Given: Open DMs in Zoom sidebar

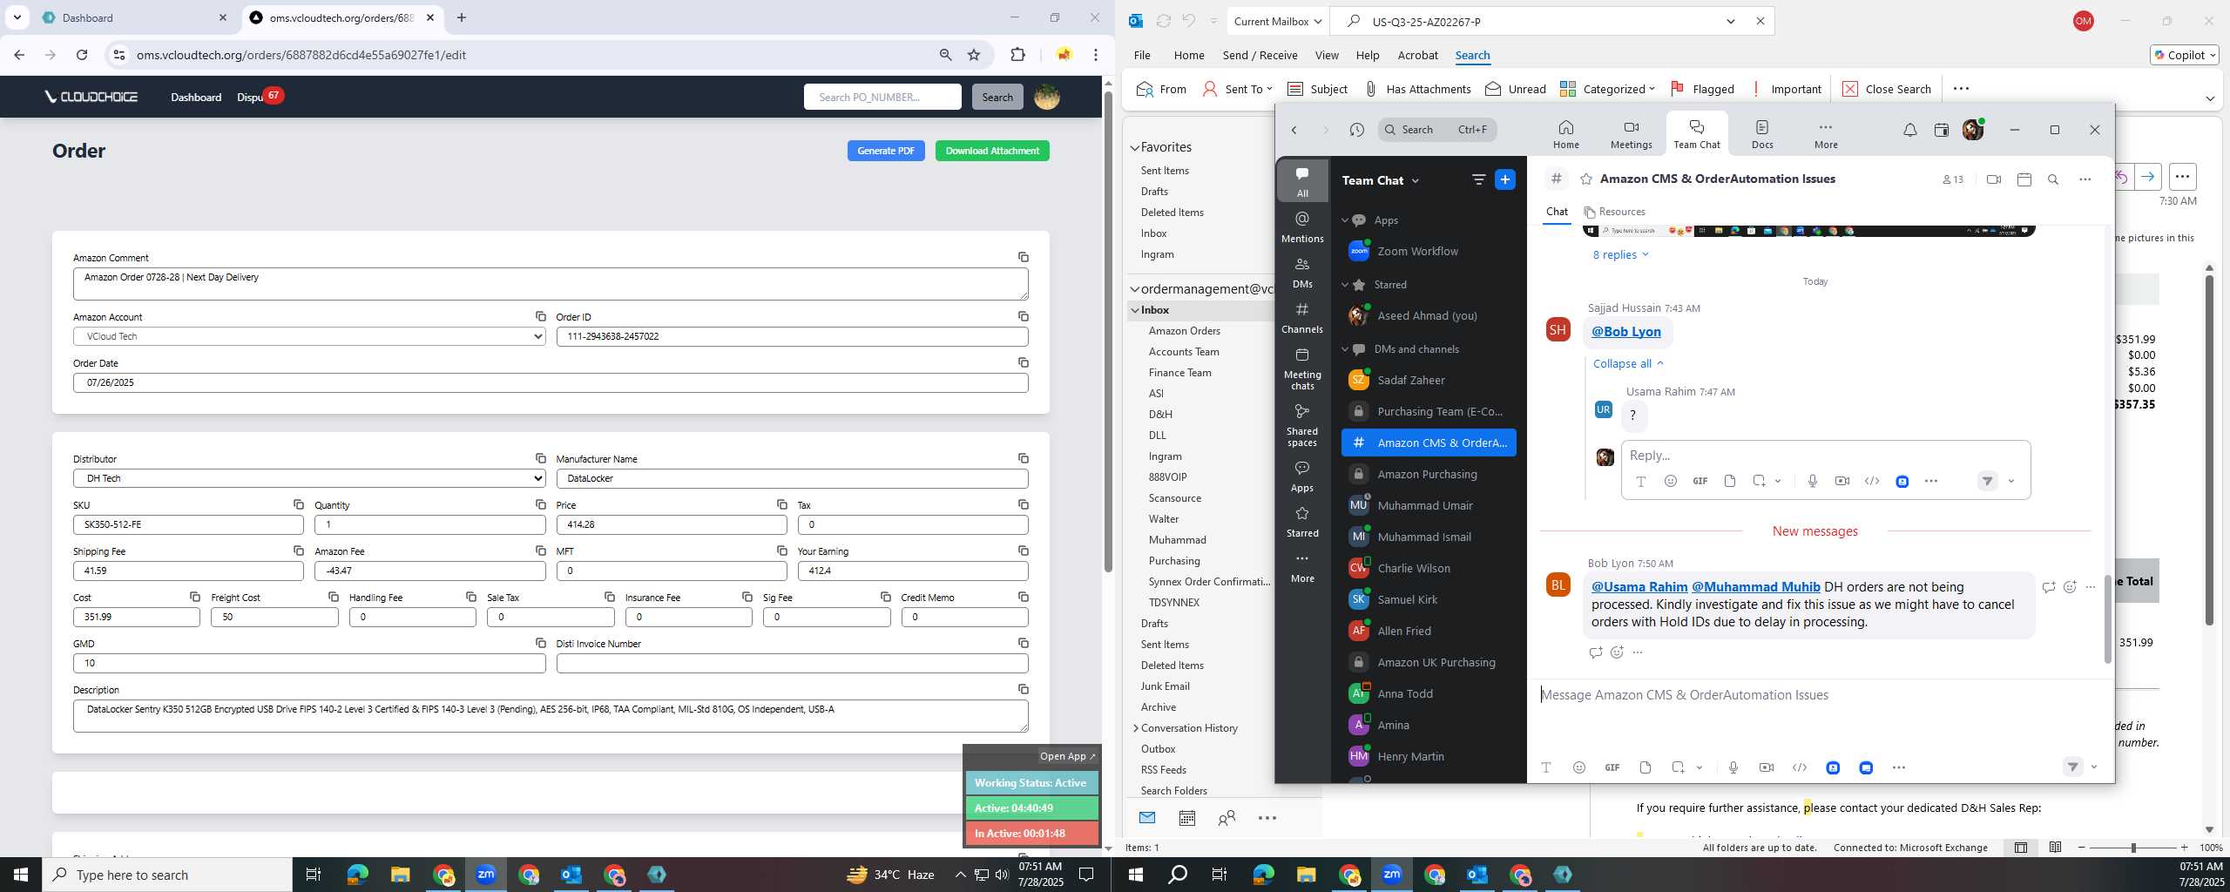Looking at the screenshot, I should click(1302, 272).
